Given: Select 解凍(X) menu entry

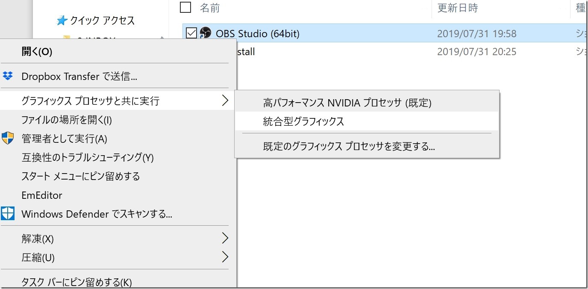Looking at the screenshot, I should click(x=118, y=238).
